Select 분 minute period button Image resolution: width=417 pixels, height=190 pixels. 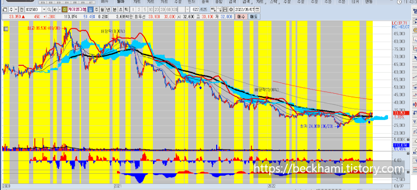tap(115, 9)
